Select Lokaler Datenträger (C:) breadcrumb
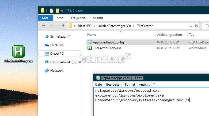The image size is (209, 116). pyautogui.click(x=114, y=26)
